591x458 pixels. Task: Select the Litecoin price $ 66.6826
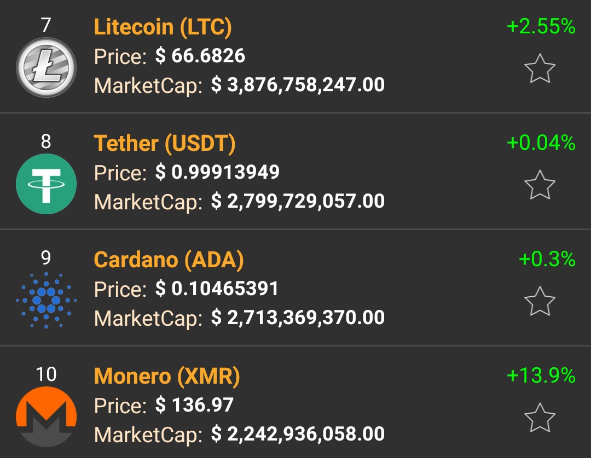click(x=200, y=56)
